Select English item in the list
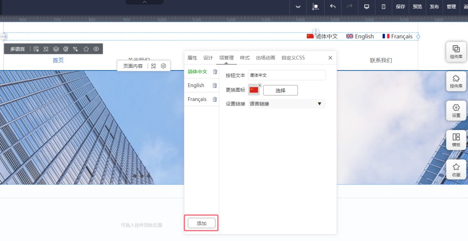Viewport: 468px width, 241px height. (x=196, y=85)
